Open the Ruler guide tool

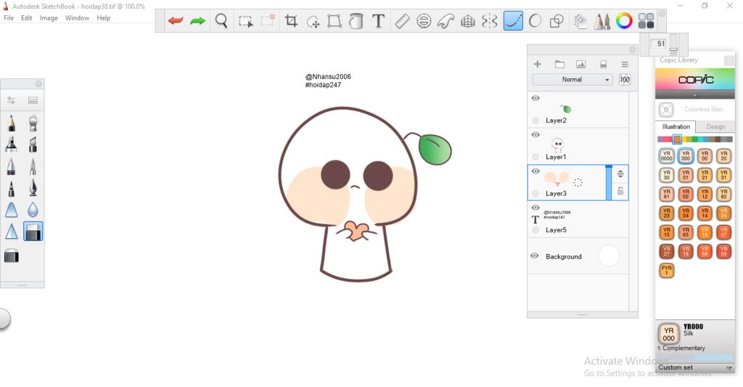402,21
